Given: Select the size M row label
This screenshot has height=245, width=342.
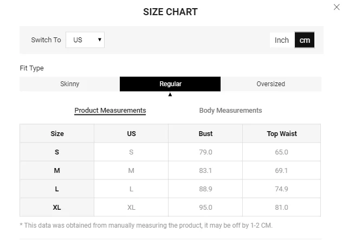Looking at the screenshot, I should point(57,170).
